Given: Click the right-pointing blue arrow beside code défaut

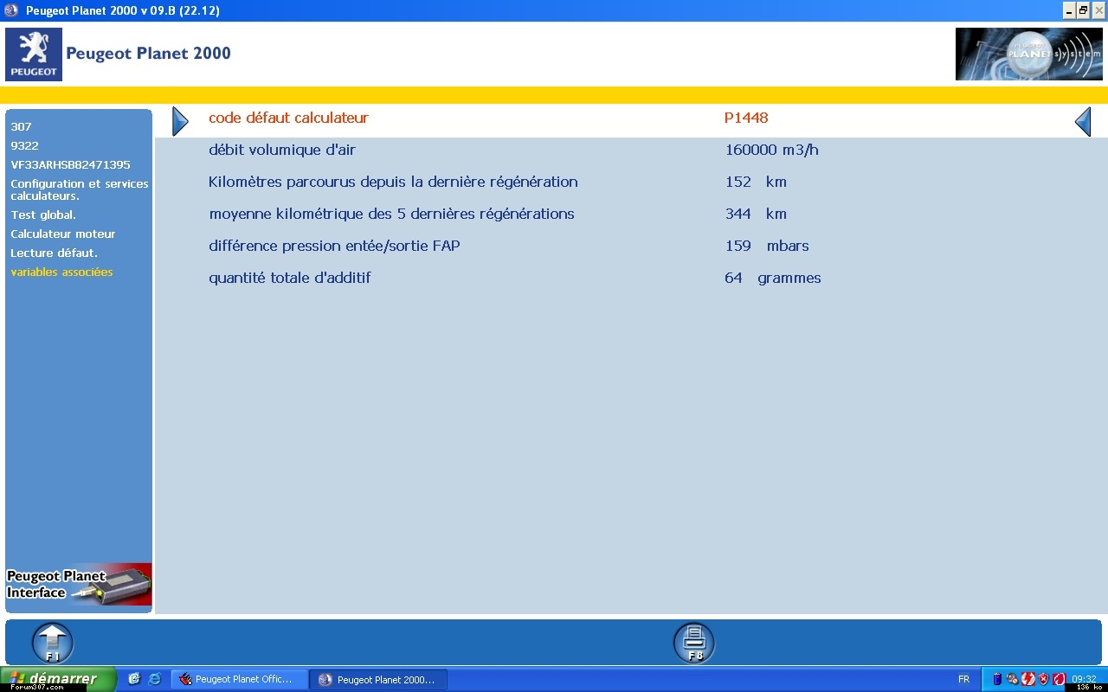Looking at the screenshot, I should (180, 122).
